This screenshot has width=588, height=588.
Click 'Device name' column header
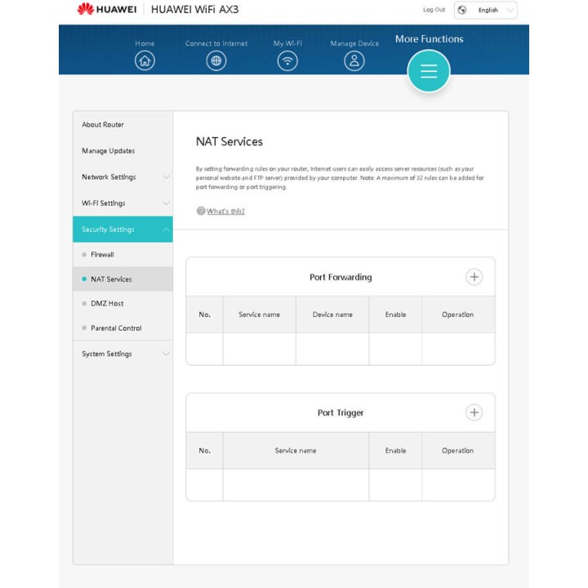click(332, 314)
